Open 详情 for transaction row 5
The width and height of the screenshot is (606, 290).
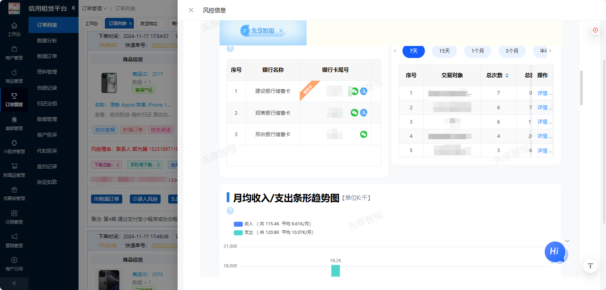542,151
